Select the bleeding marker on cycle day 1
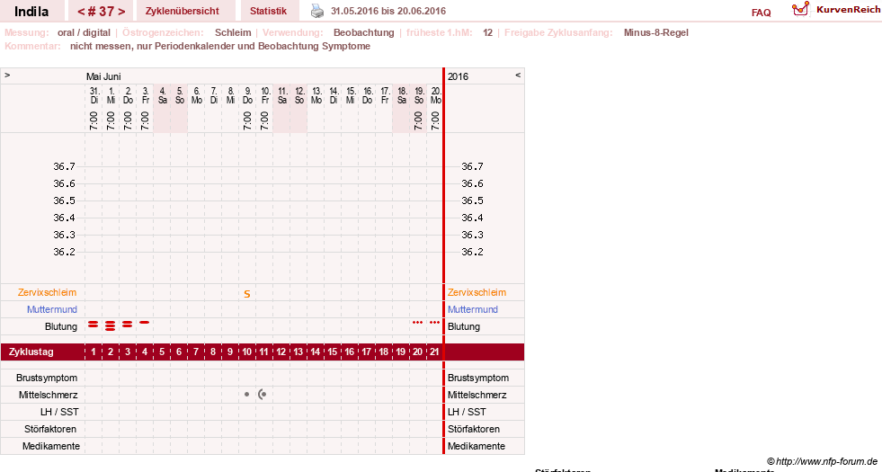Image resolution: width=882 pixels, height=472 pixels. (x=94, y=324)
